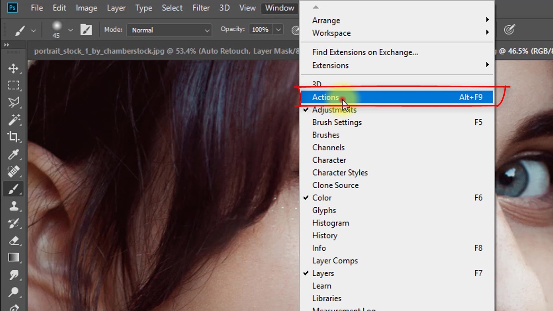
Task: Select the Brush tool in the toolbar
Action: tap(13, 189)
